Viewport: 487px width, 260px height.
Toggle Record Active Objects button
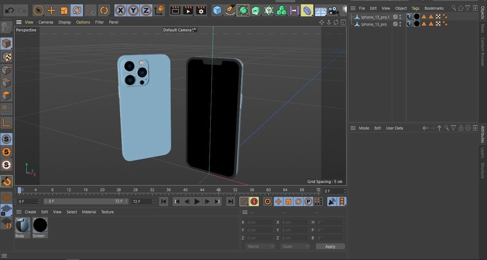(x=244, y=202)
